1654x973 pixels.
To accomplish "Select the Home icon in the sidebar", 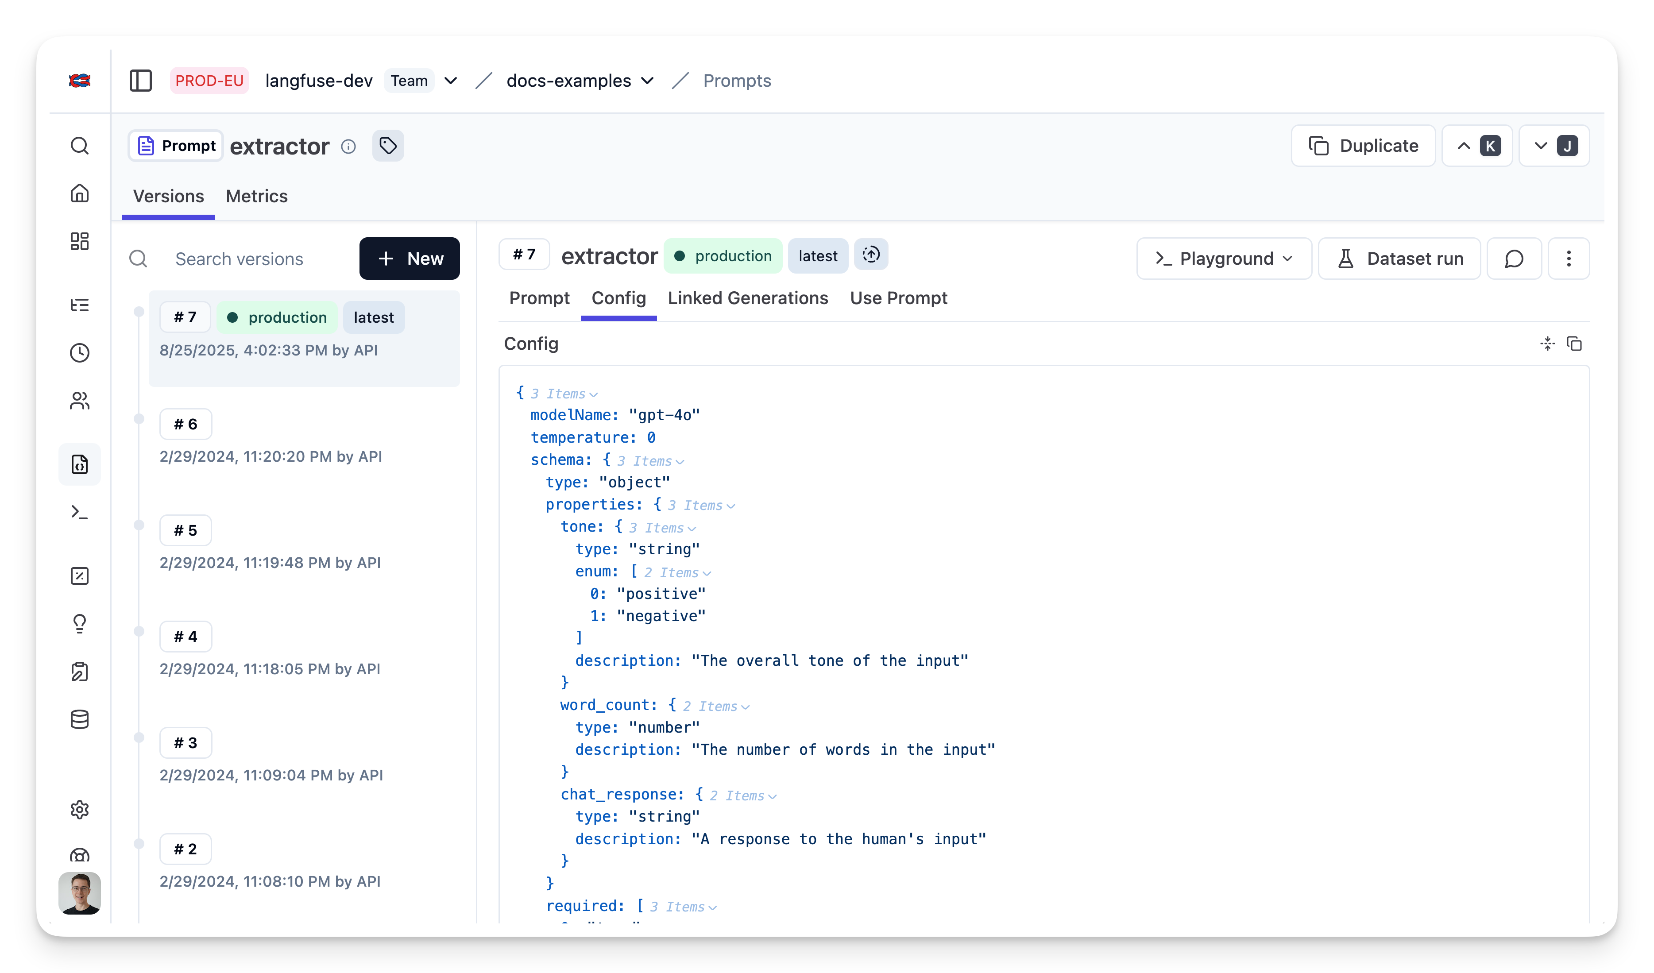I will tap(79, 193).
